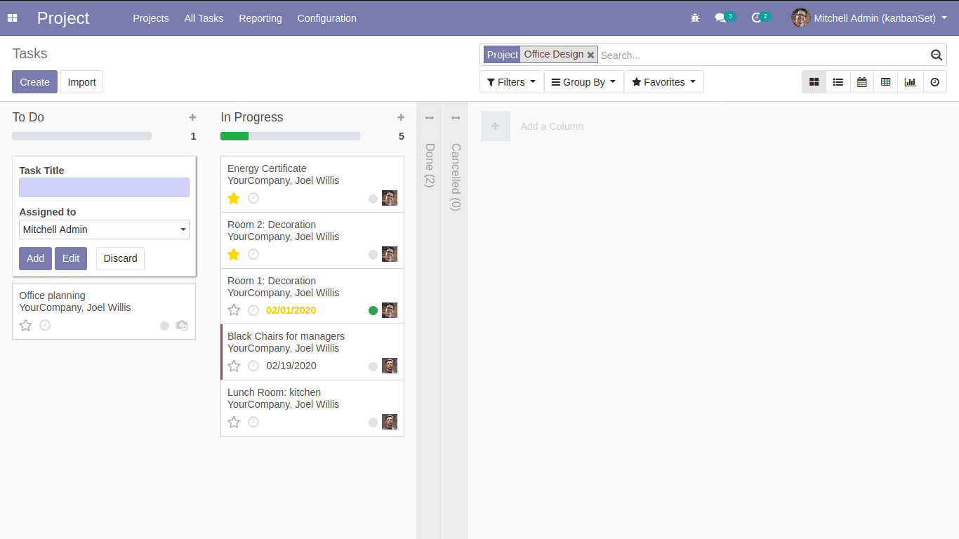Viewport: 959px width, 539px height.
Task: Switch to Calendar view icon
Action: coord(862,82)
